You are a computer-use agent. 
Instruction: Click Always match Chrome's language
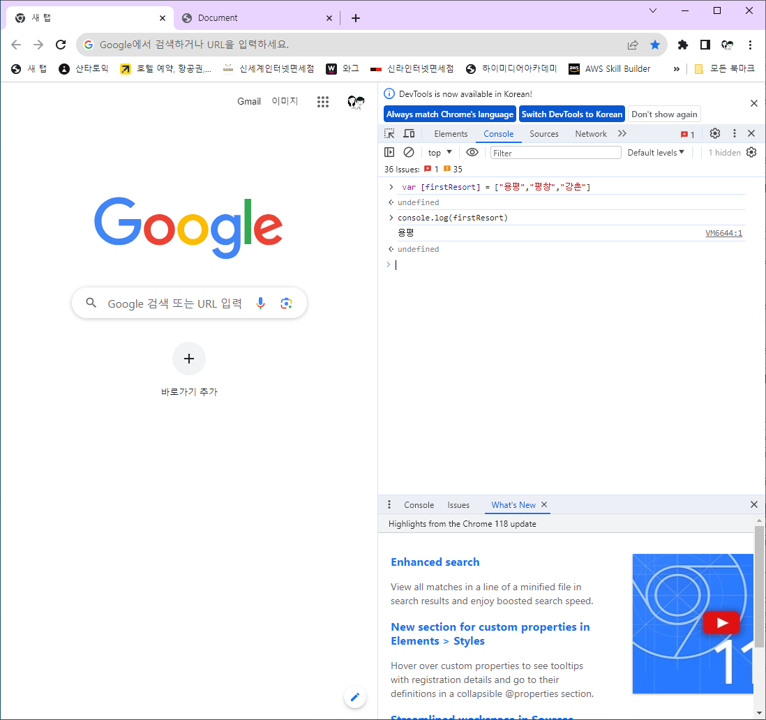[449, 114]
